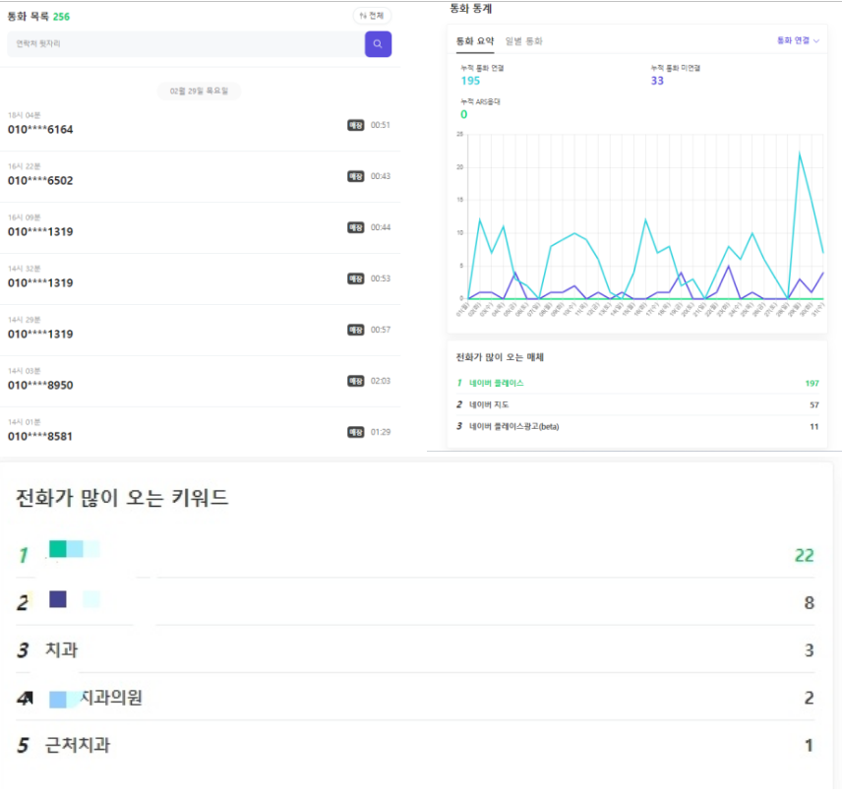This screenshot has width=842, height=801.
Task: Click call duration 01:29
Action: 381,432
